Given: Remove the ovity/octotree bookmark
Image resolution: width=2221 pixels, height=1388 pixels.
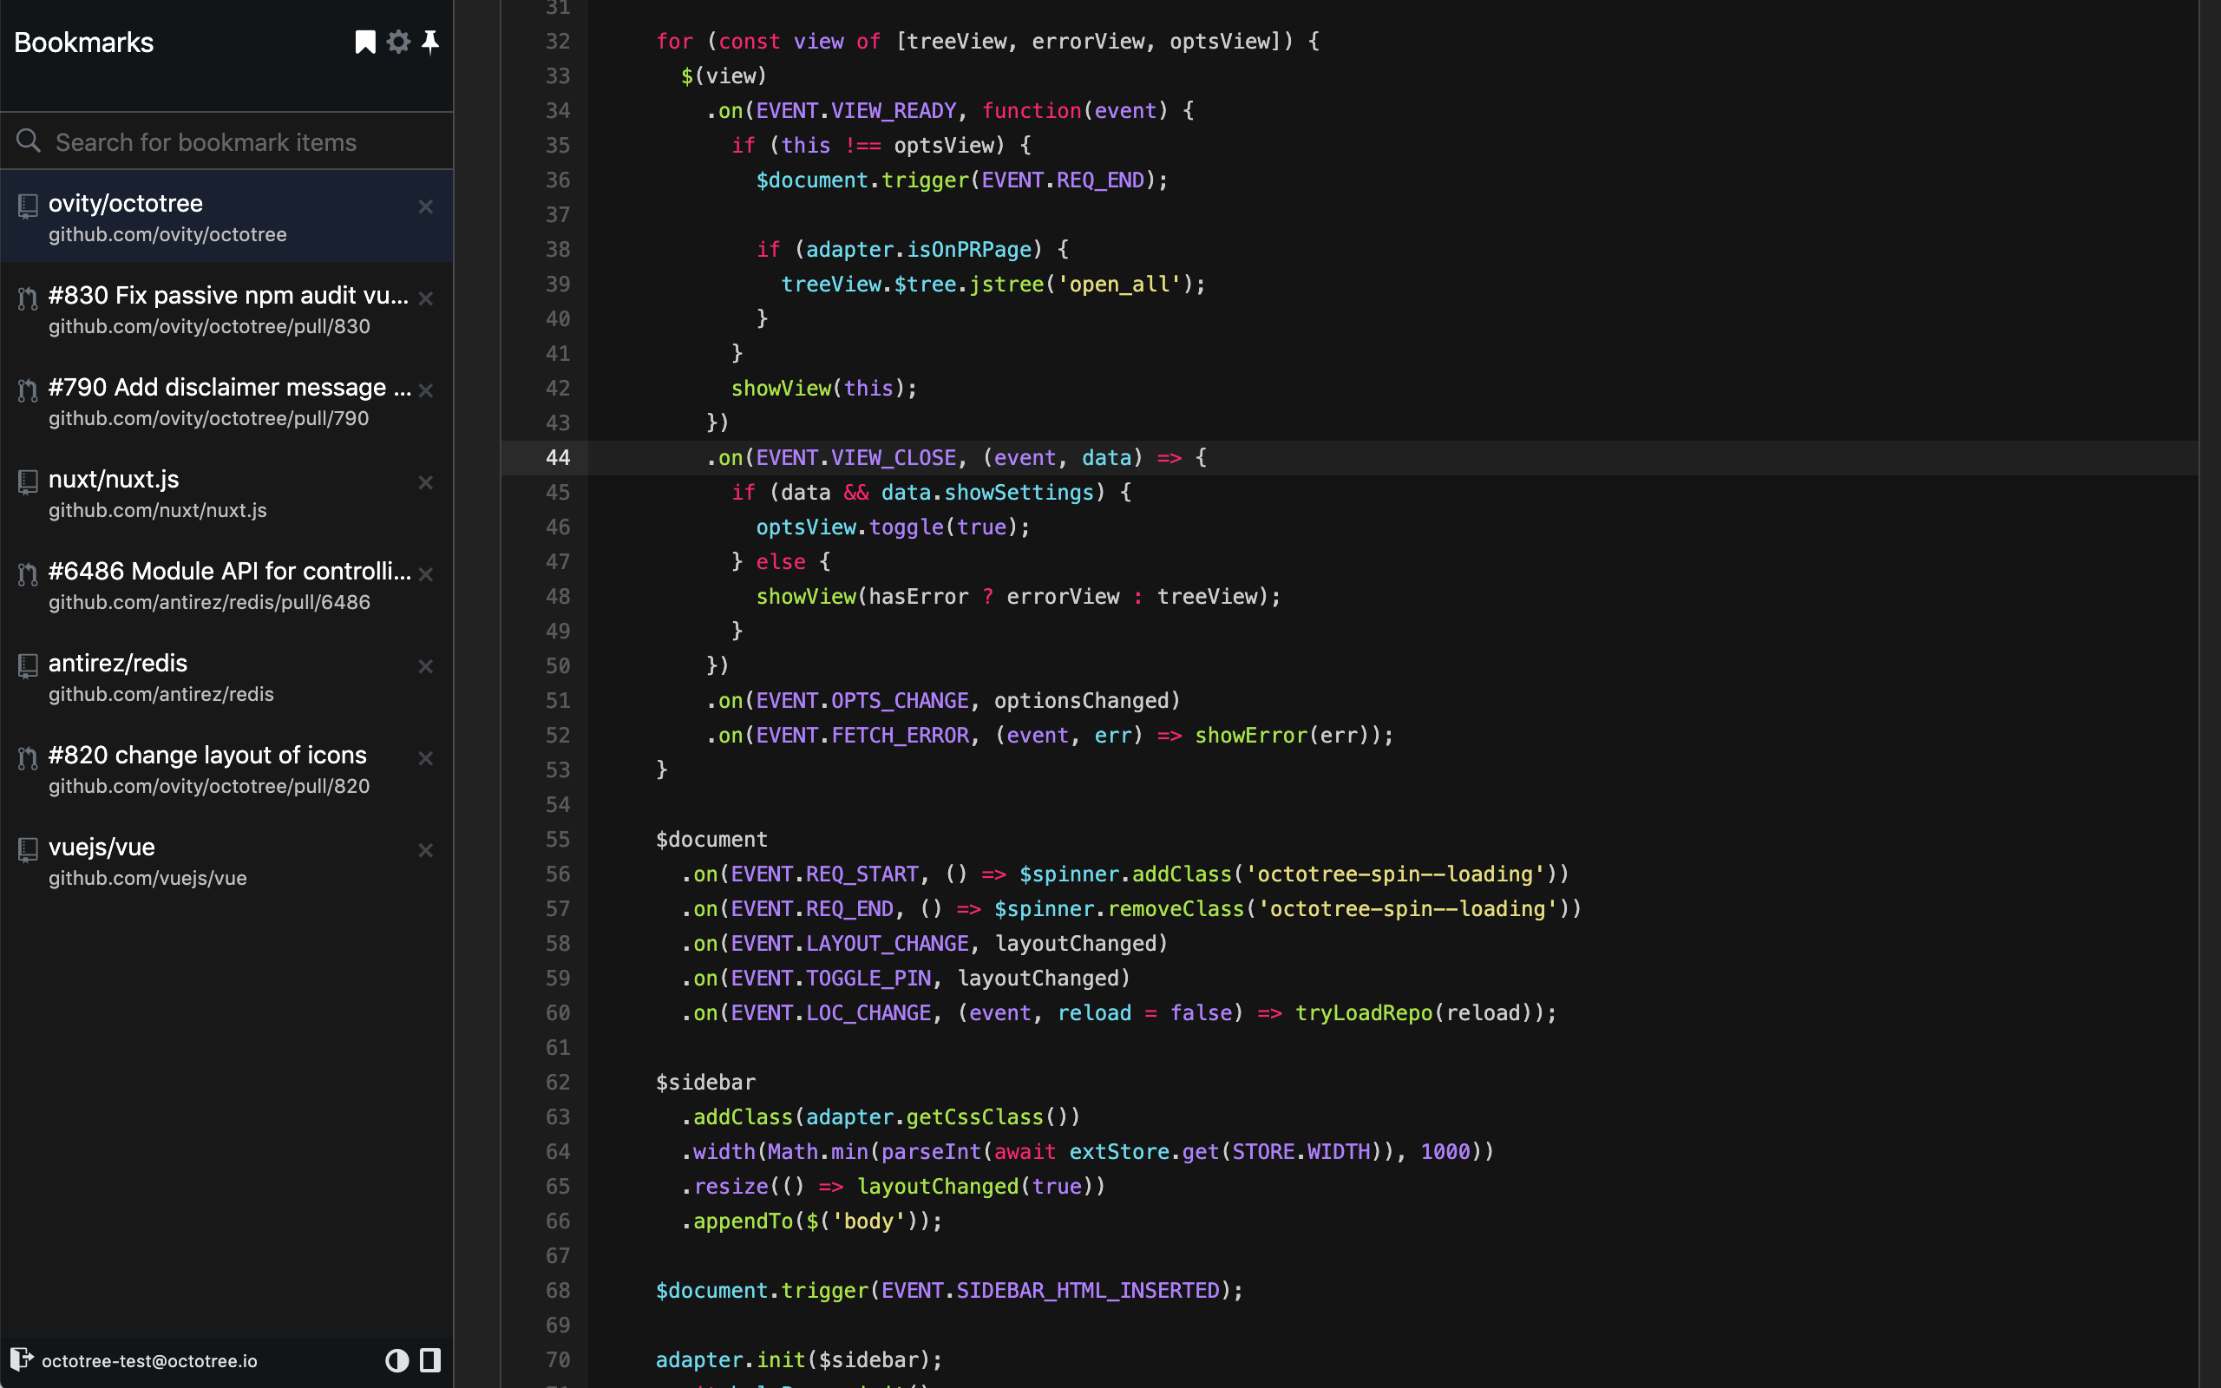Looking at the screenshot, I should [x=426, y=207].
